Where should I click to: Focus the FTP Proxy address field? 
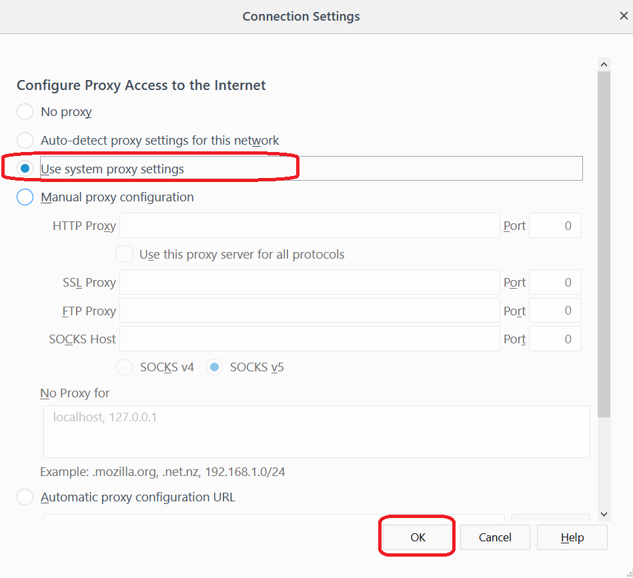click(x=309, y=311)
